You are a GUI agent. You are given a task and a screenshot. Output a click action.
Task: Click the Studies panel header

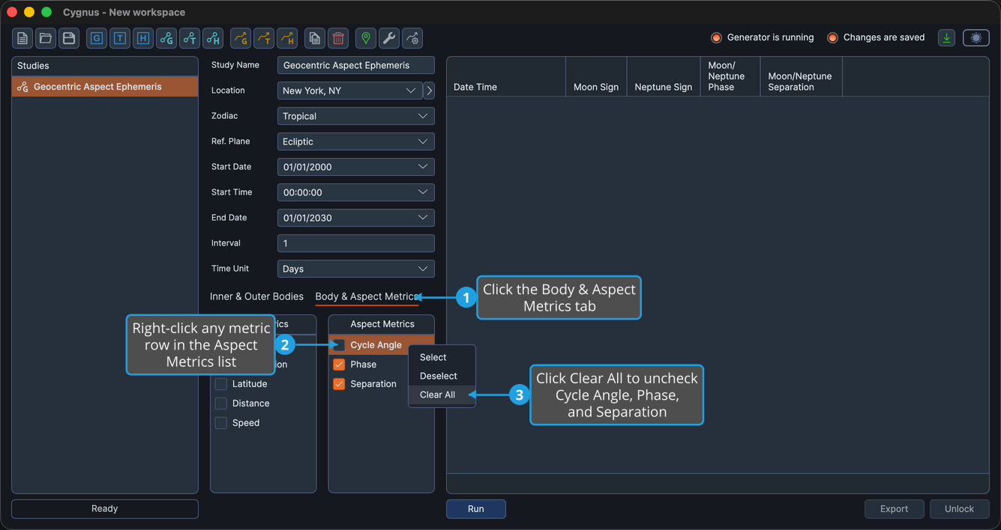[x=105, y=66]
